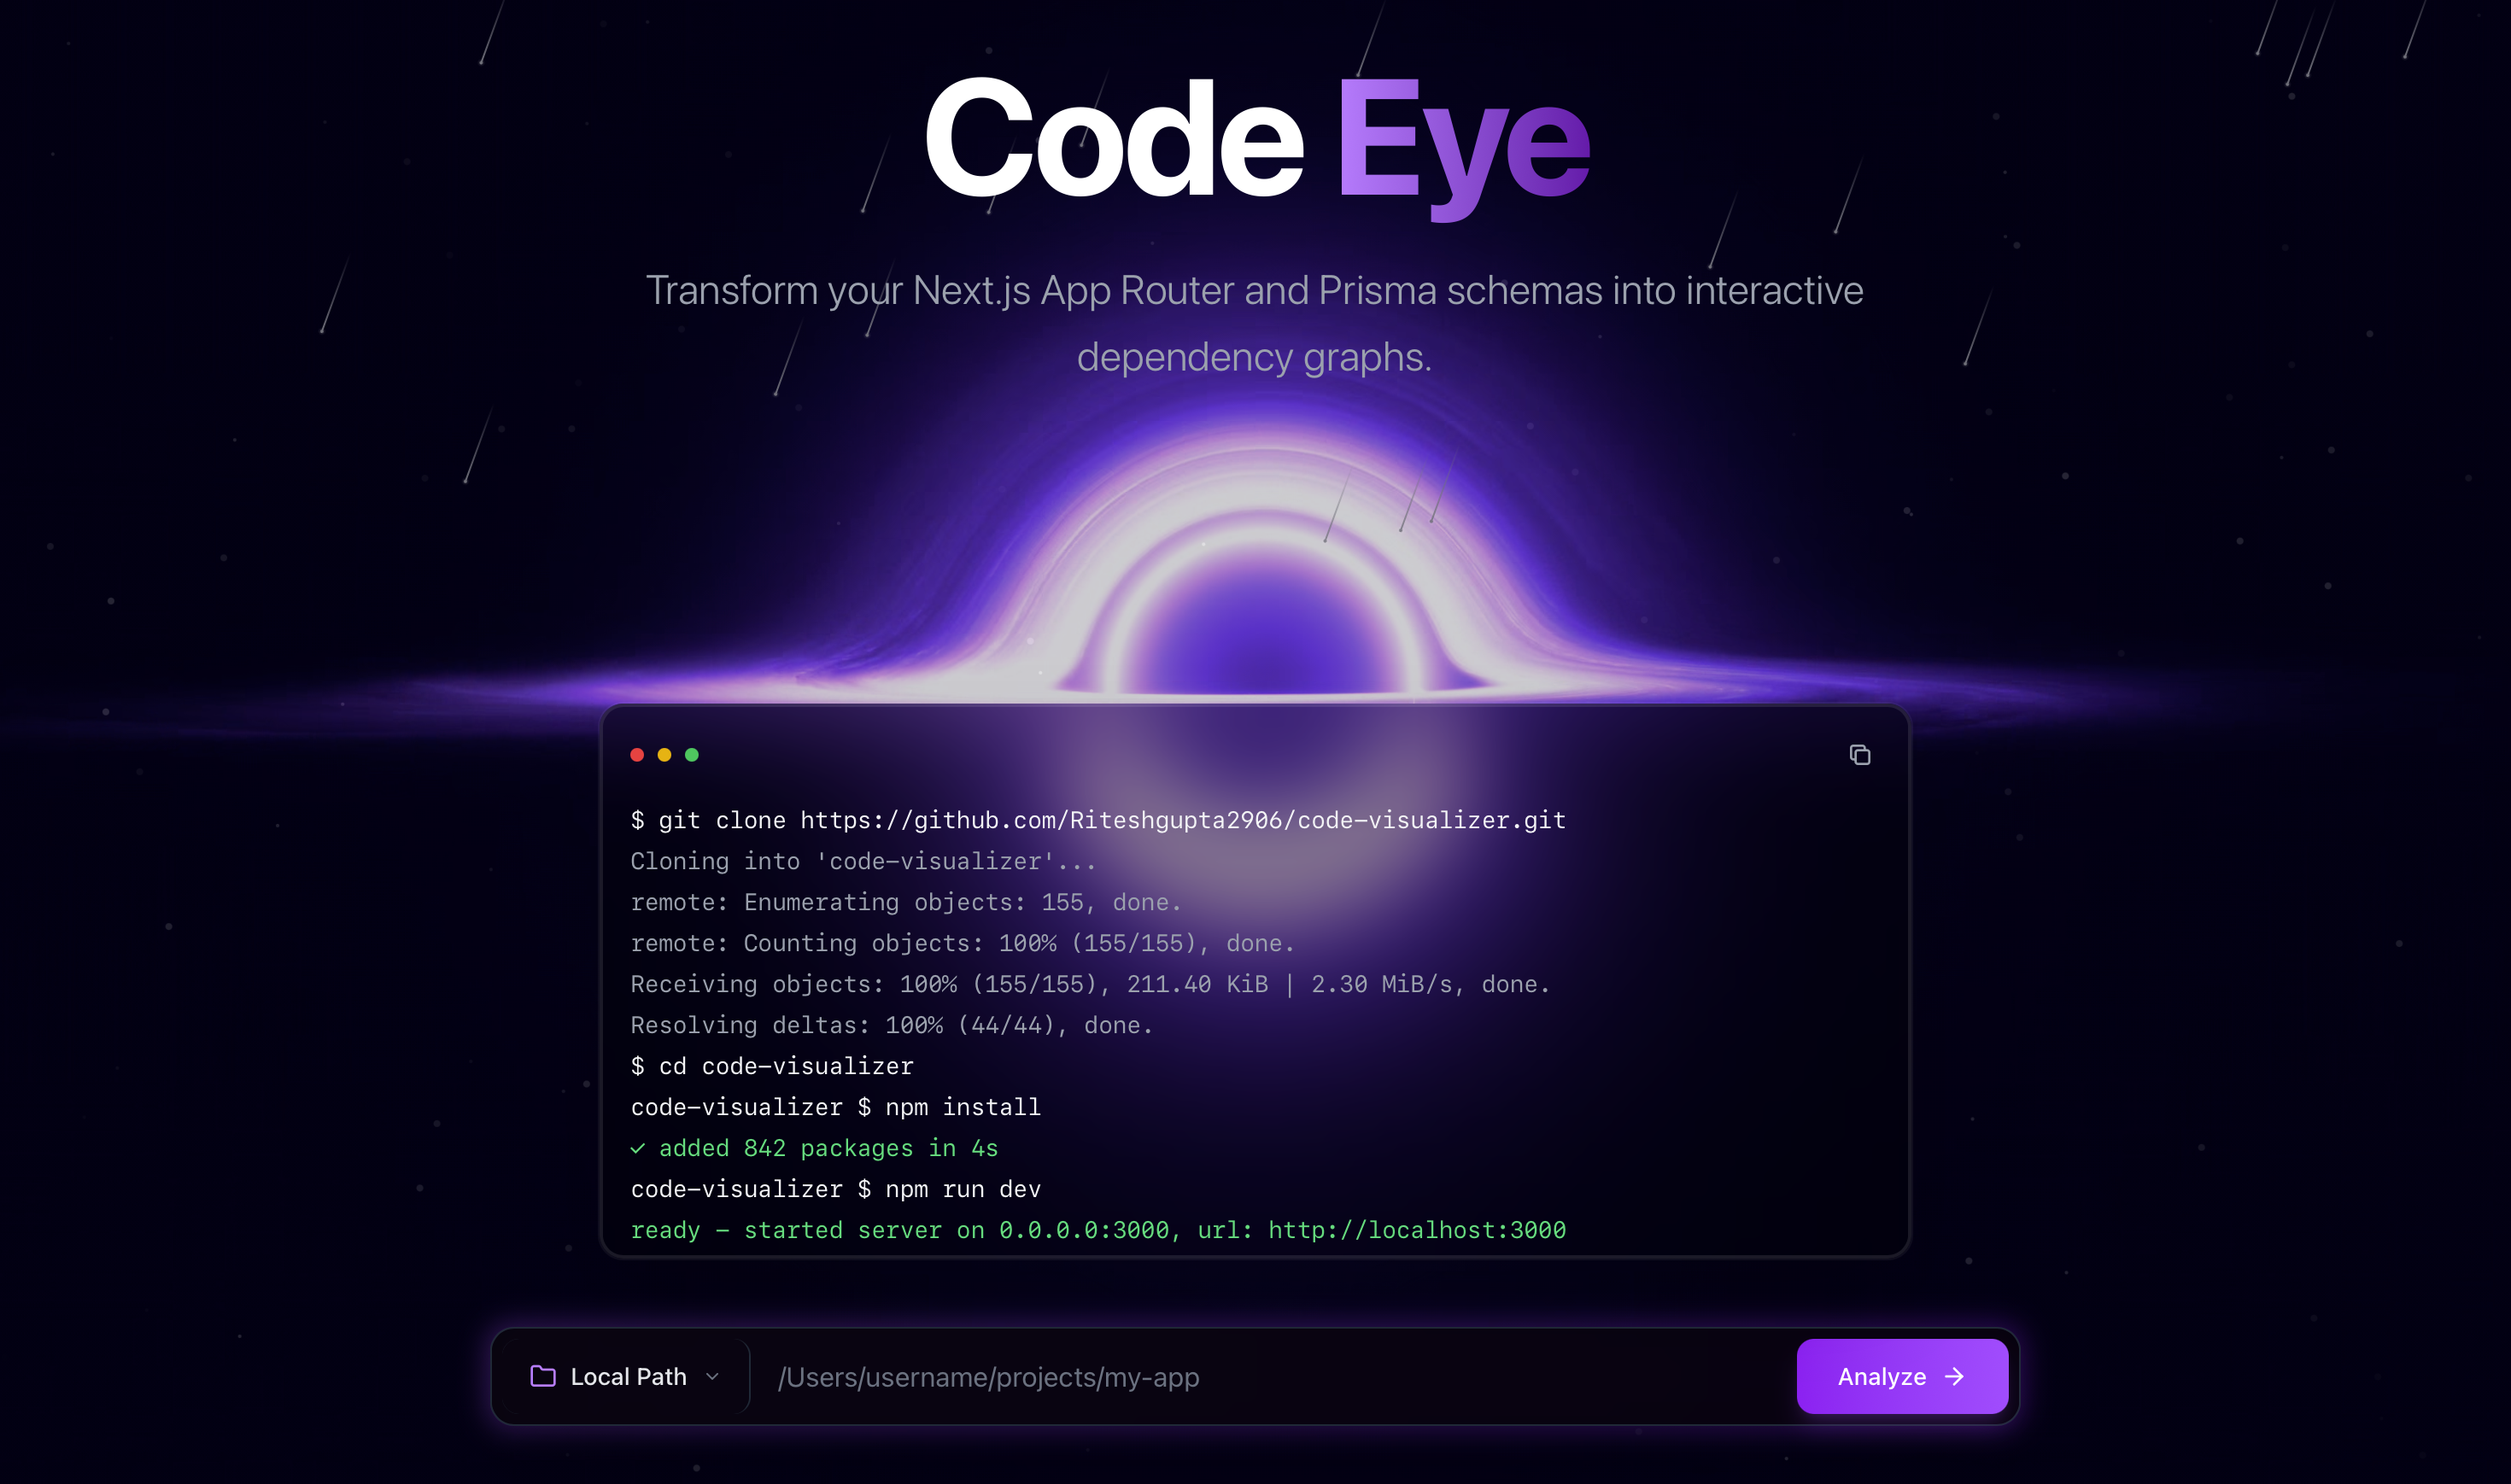This screenshot has width=2511, height=1484.
Task: Click the green traffic light dot on the terminal
Action: [x=692, y=755]
